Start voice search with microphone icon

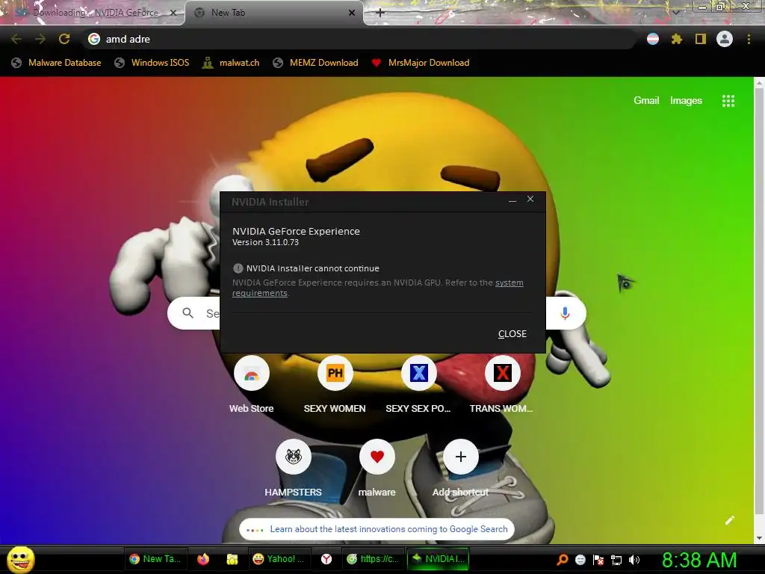coord(565,313)
